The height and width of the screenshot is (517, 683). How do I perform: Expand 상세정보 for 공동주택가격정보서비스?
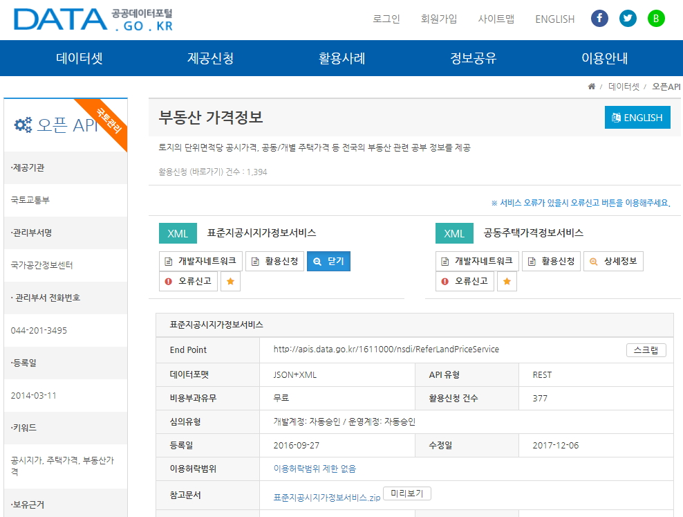[x=613, y=261]
